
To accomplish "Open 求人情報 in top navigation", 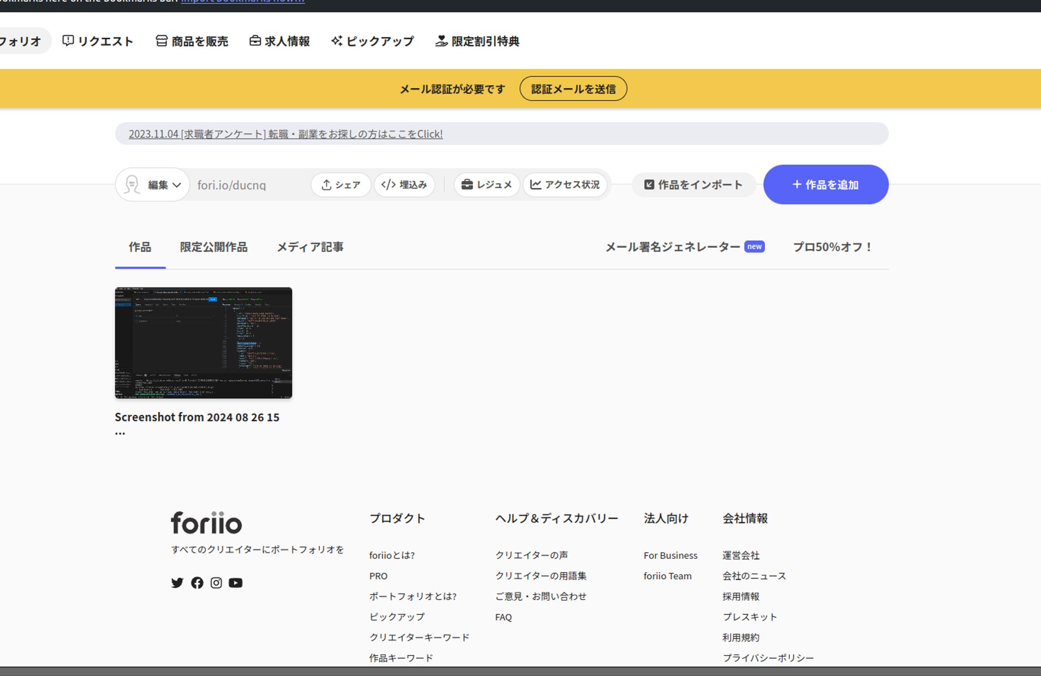I will [x=280, y=41].
